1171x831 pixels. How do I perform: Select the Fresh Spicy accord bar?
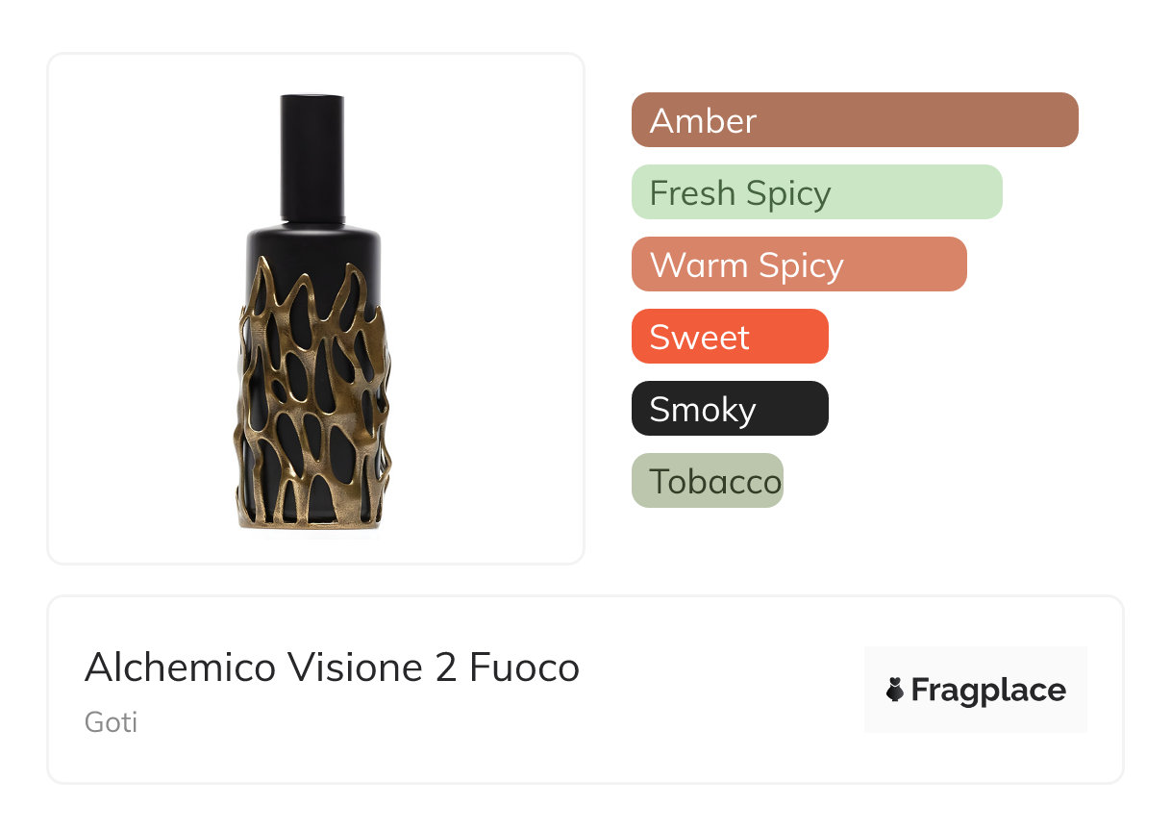pos(817,192)
